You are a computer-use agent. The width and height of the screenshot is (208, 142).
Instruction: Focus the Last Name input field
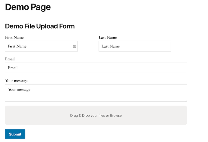135,46
